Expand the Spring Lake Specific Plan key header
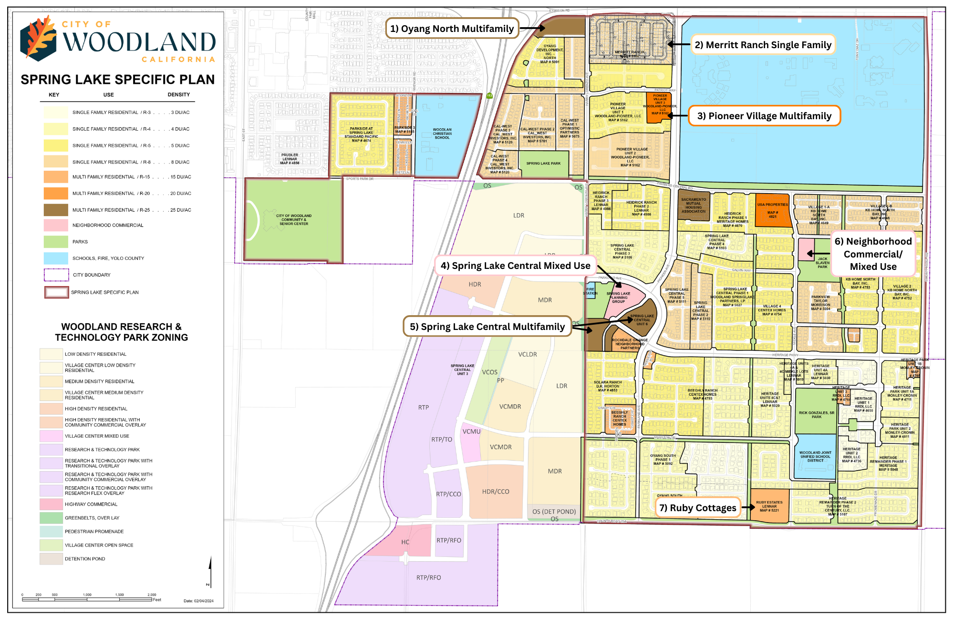 [117, 79]
